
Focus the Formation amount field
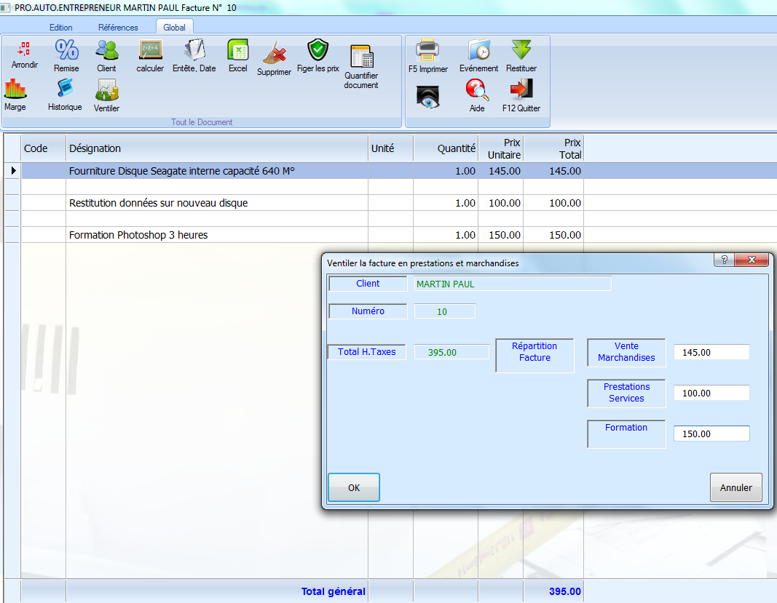click(711, 434)
